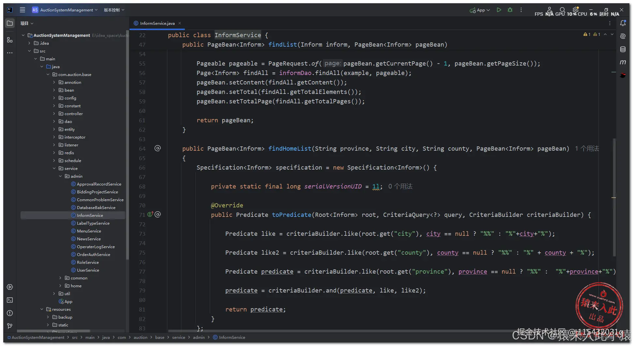Click InformService breadcrumb in navigation bar

point(229,337)
